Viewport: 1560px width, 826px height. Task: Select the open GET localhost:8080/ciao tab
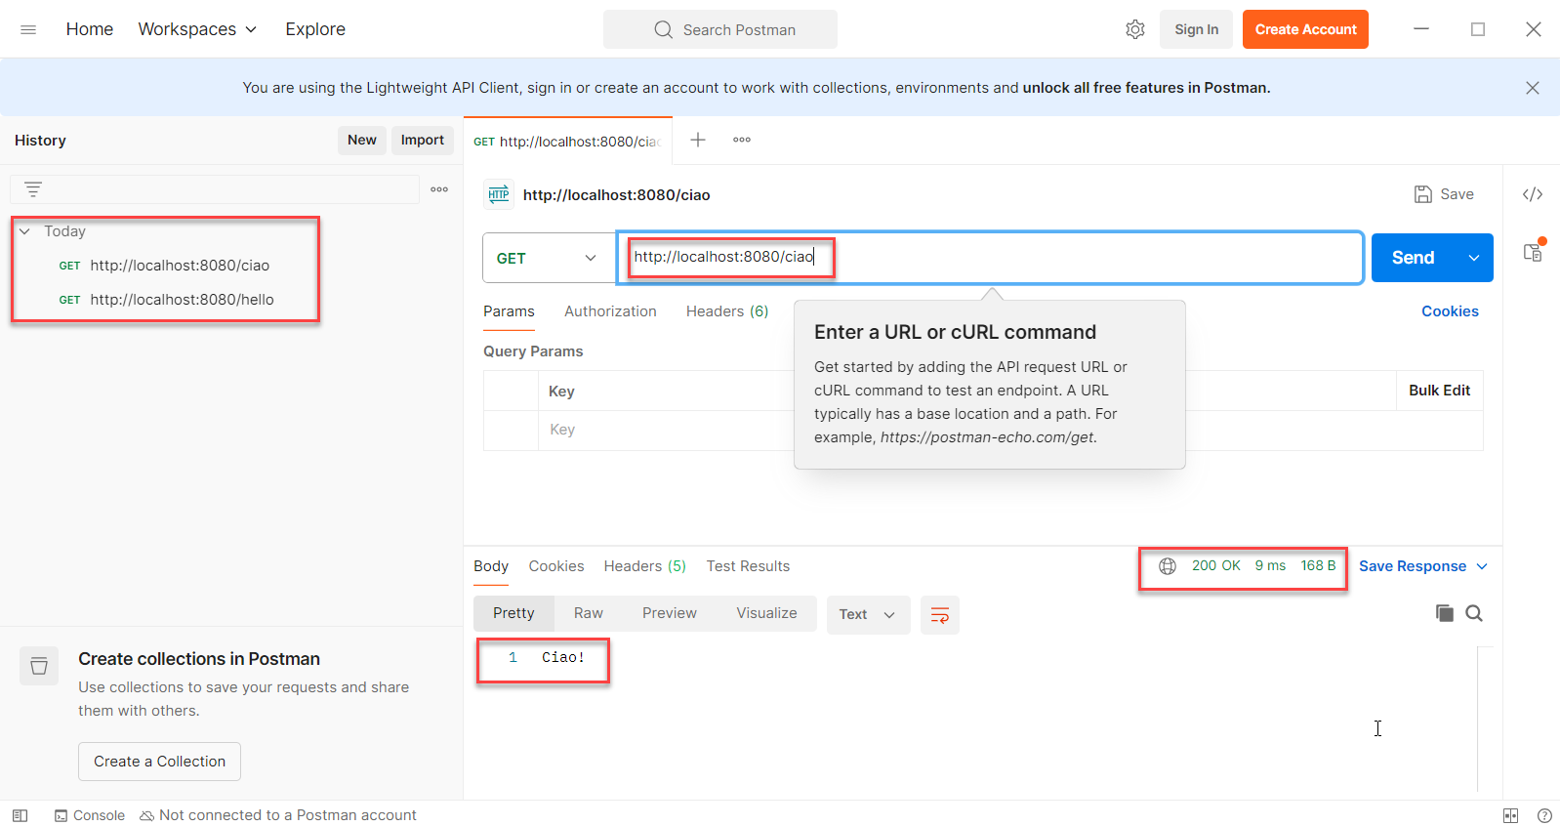567,142
